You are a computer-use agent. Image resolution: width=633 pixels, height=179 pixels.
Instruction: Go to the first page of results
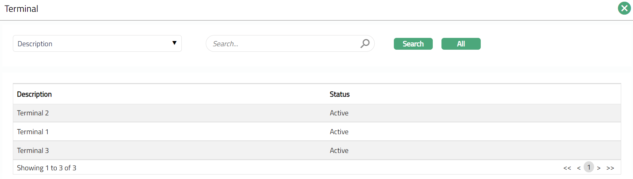[x=567, y=168]
